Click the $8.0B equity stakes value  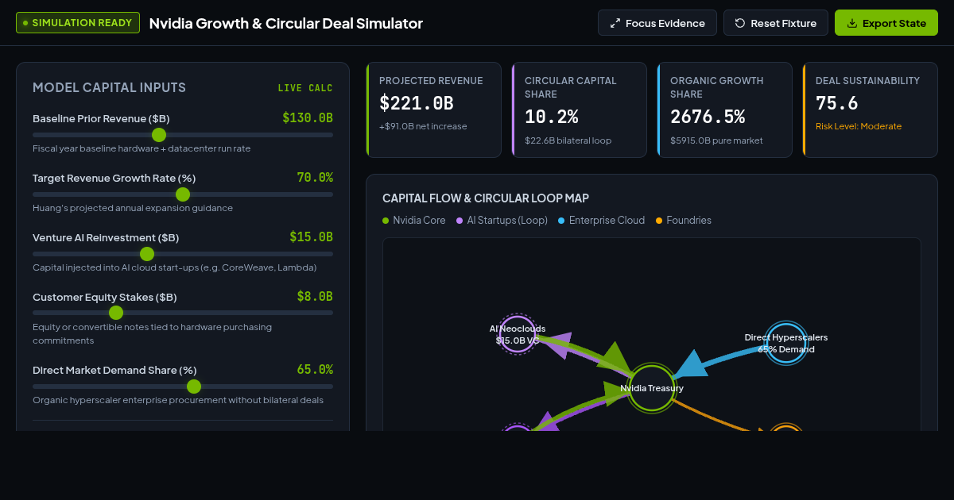315,296
